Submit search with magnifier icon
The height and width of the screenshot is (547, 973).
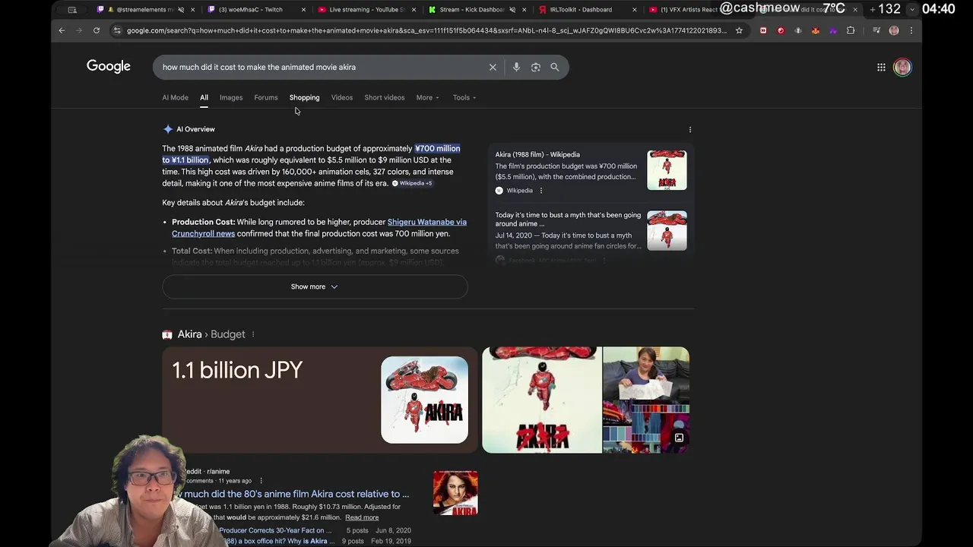tap(555, 67)
